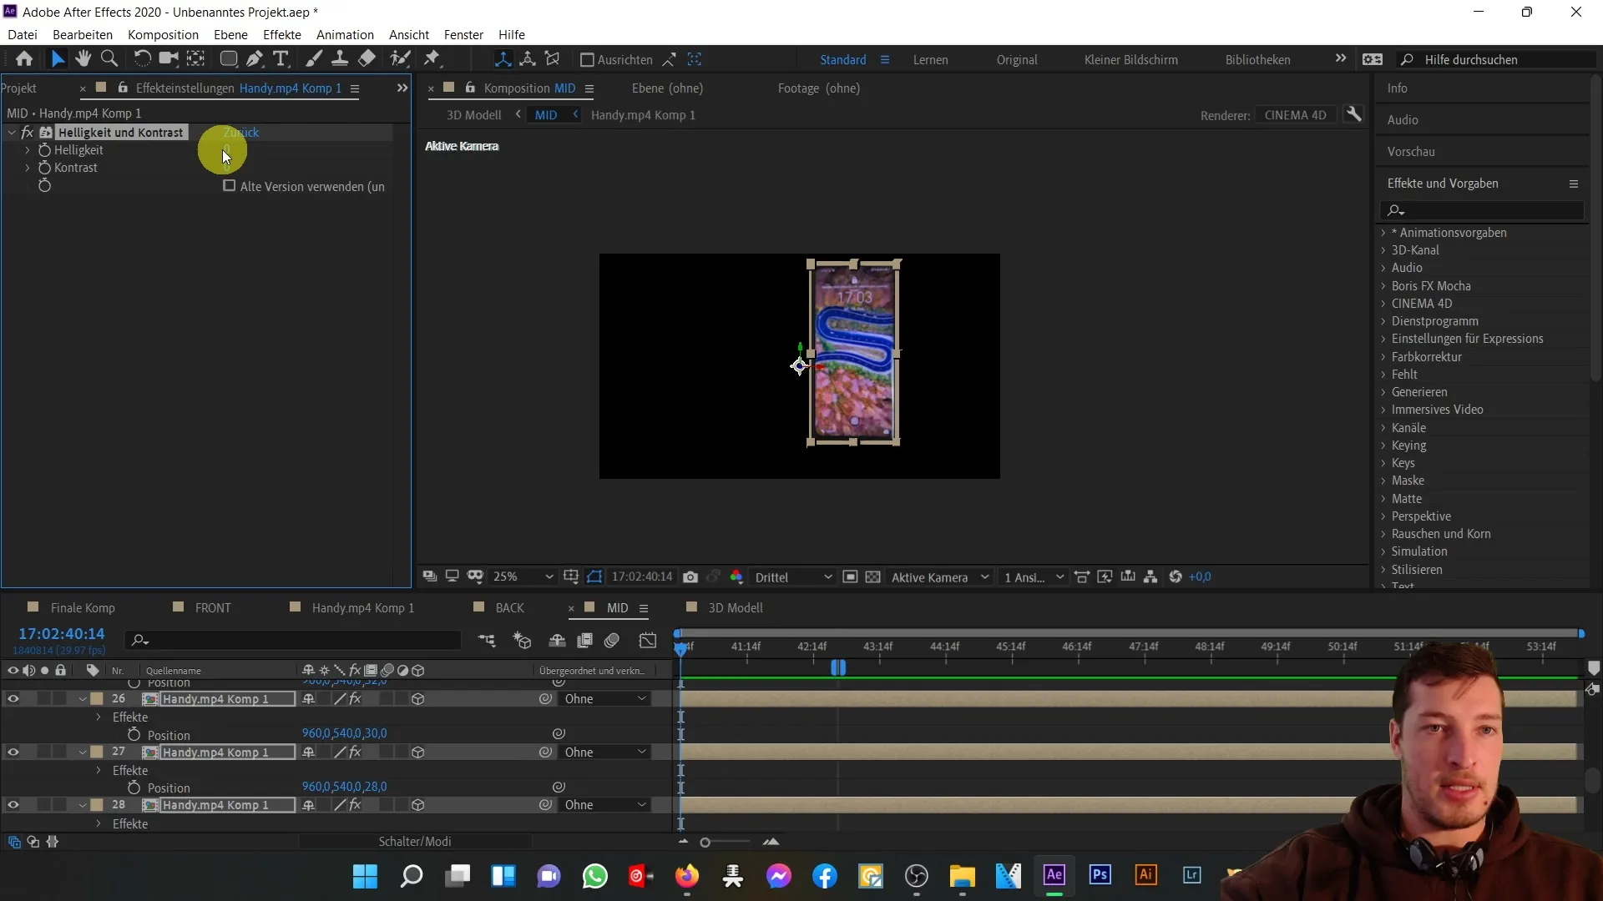Expand Effekte group under layer 27
This screenshot has height=901, width=1603.
pyautogui.click(x=99, y=771)
